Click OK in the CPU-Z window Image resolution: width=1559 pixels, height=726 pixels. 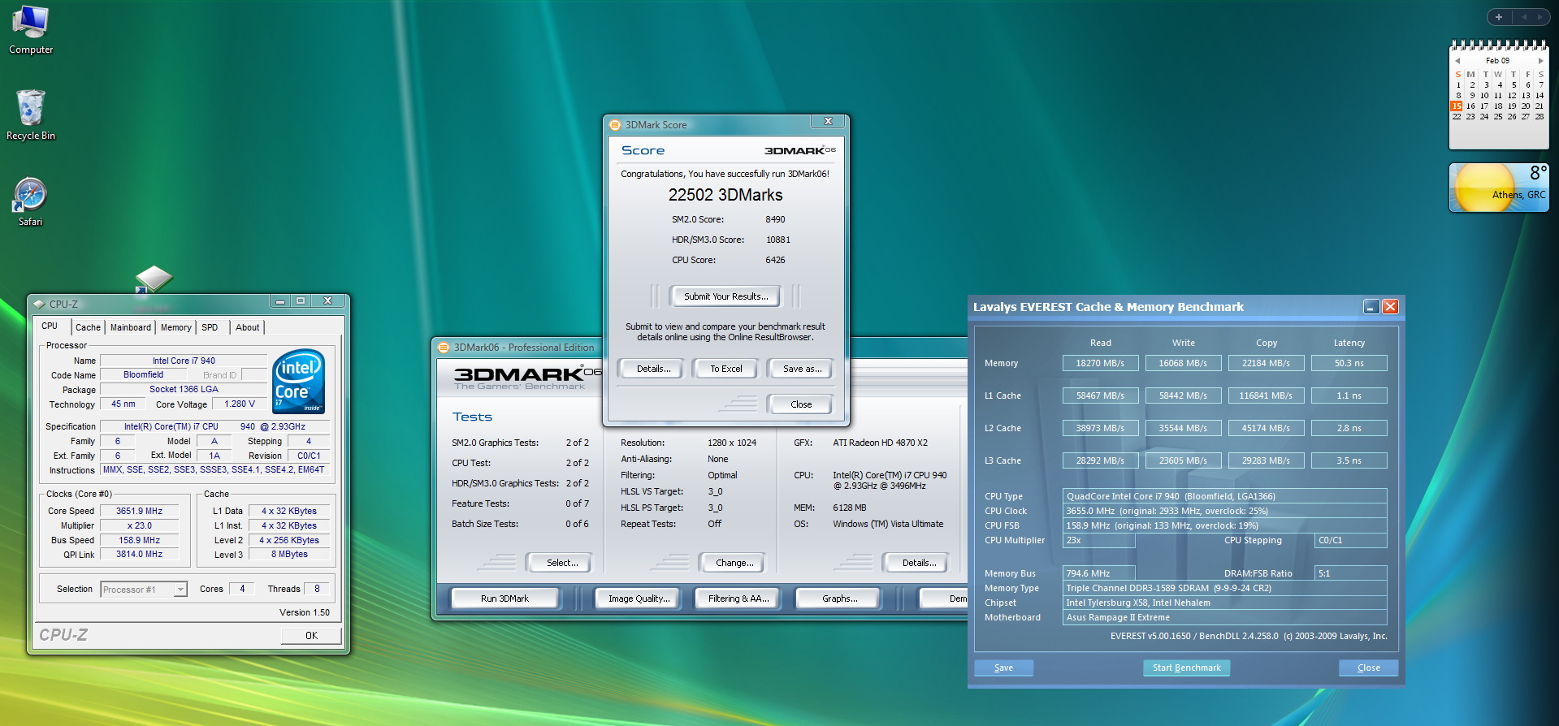(x=311, y=636)
